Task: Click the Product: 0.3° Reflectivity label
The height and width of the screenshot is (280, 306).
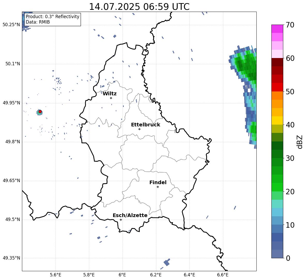Action: click(x=52, y=16)
